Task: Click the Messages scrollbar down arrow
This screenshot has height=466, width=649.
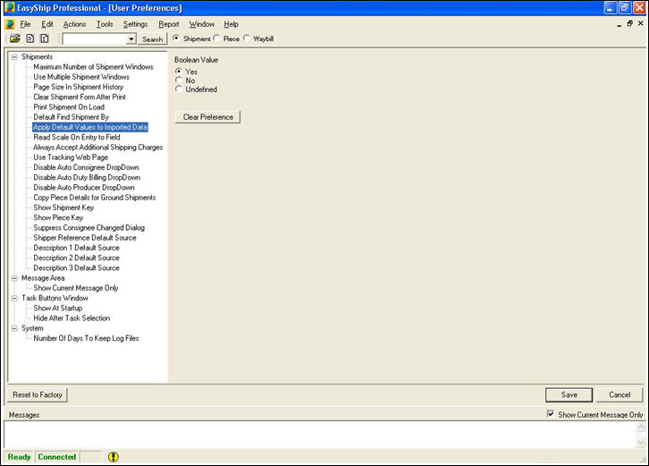Action: (640, 443)
